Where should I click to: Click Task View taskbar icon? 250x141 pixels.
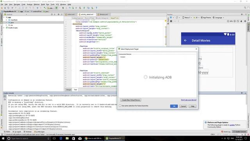point(54,138)
